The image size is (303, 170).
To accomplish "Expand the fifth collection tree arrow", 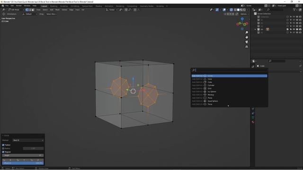I will pos(255,29).
